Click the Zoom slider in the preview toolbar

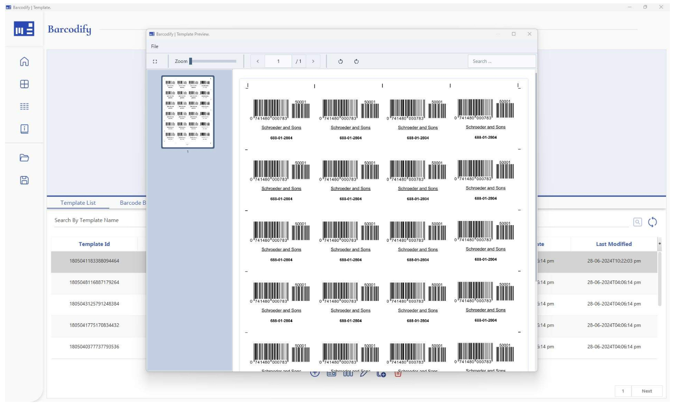tap(213, 62)
